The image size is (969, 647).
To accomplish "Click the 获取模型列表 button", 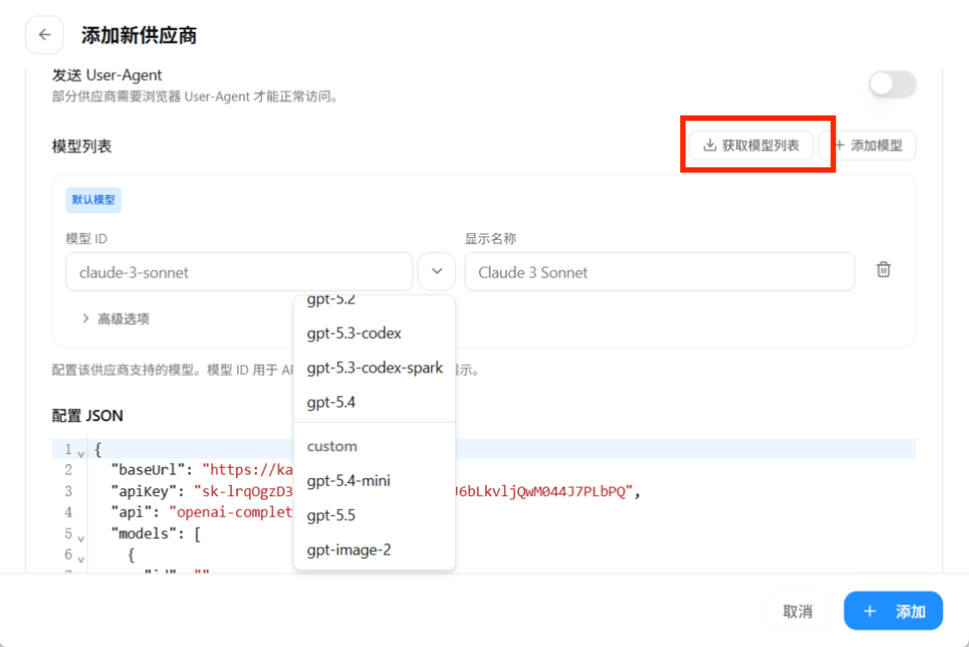I will click(752, 145).
